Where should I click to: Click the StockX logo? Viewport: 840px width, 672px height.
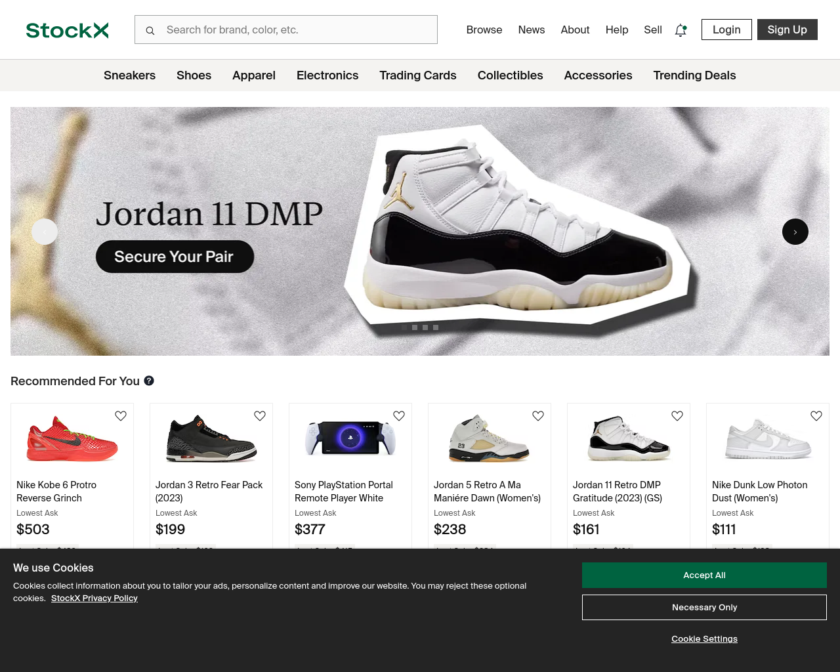click(x=67, y=30)
